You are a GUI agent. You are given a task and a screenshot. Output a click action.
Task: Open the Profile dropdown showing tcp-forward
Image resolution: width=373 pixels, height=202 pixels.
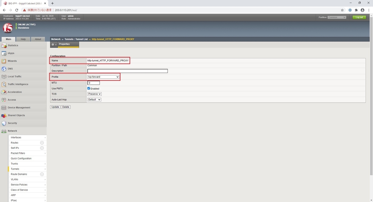103,77
